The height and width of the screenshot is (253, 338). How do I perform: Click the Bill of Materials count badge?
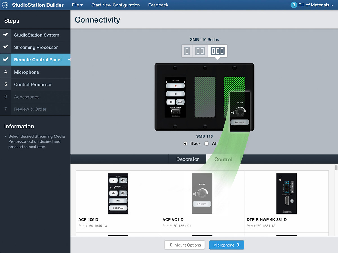(294, 5)
